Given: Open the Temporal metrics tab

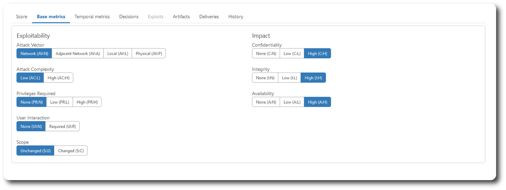Looking at the screenshot, I should 92,17.
